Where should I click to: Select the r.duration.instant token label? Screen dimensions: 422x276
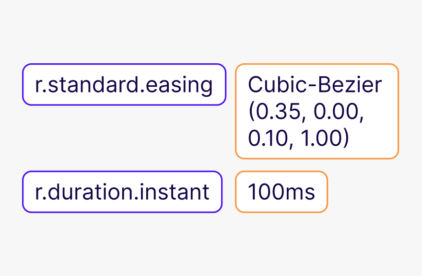(122, 192)
